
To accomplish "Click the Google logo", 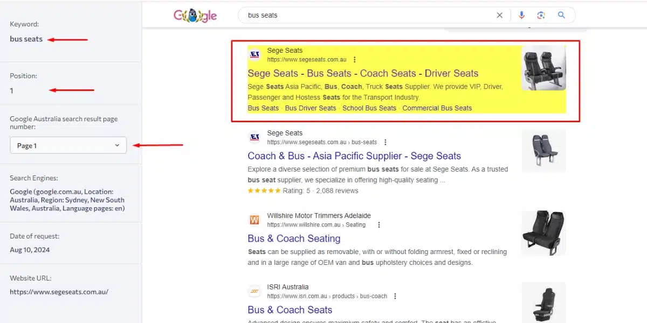I will coord(195,15).
